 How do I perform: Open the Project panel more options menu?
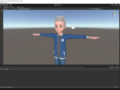click(118, 65)
